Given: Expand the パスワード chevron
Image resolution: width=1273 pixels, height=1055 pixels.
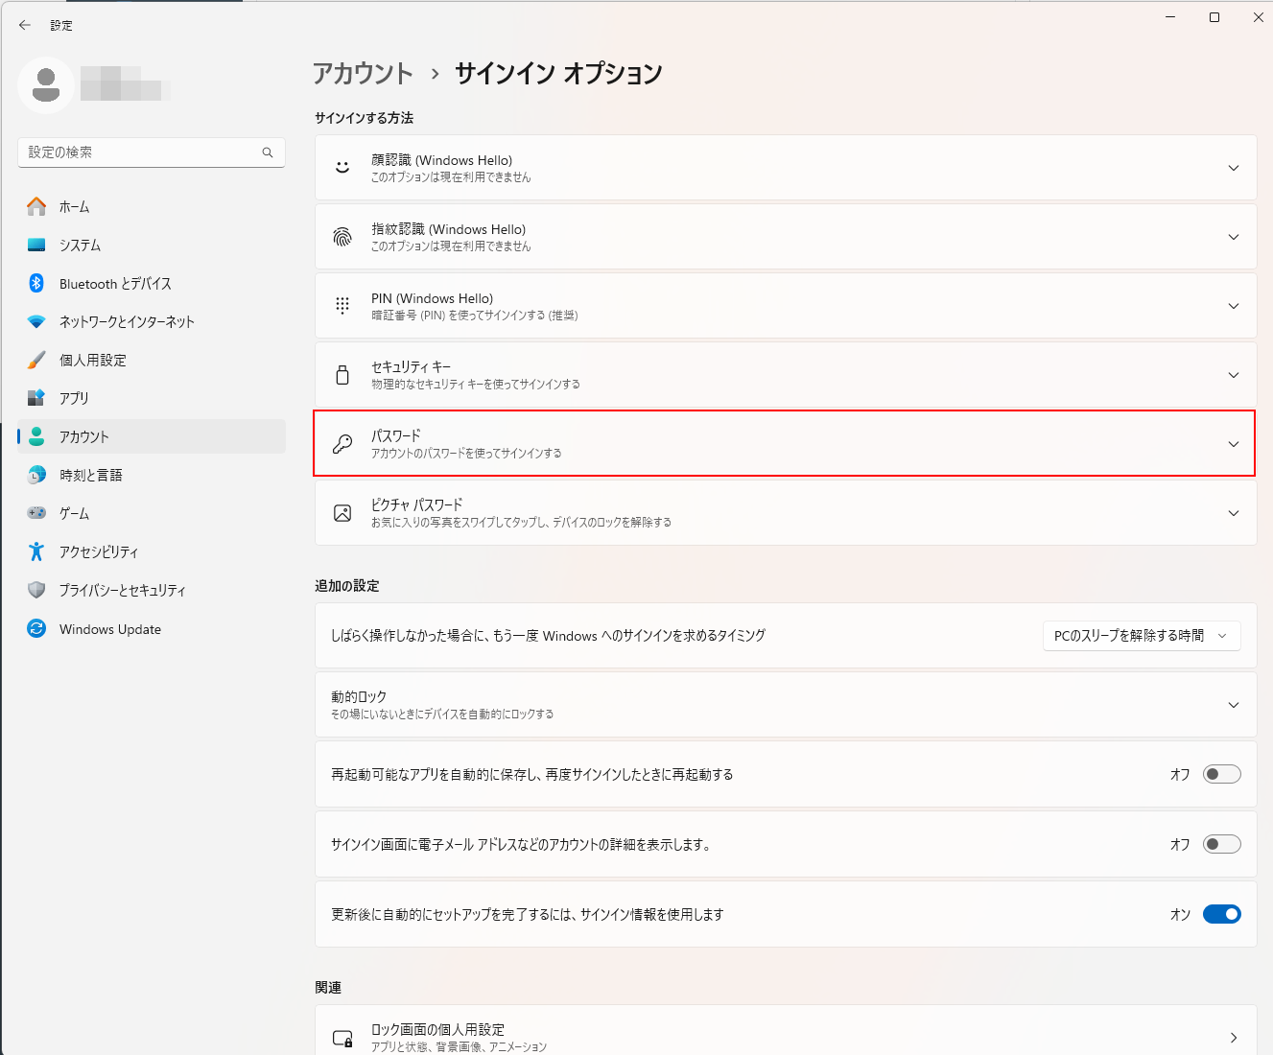Looking at the screenshot, I should click(x=1234, y=444).
